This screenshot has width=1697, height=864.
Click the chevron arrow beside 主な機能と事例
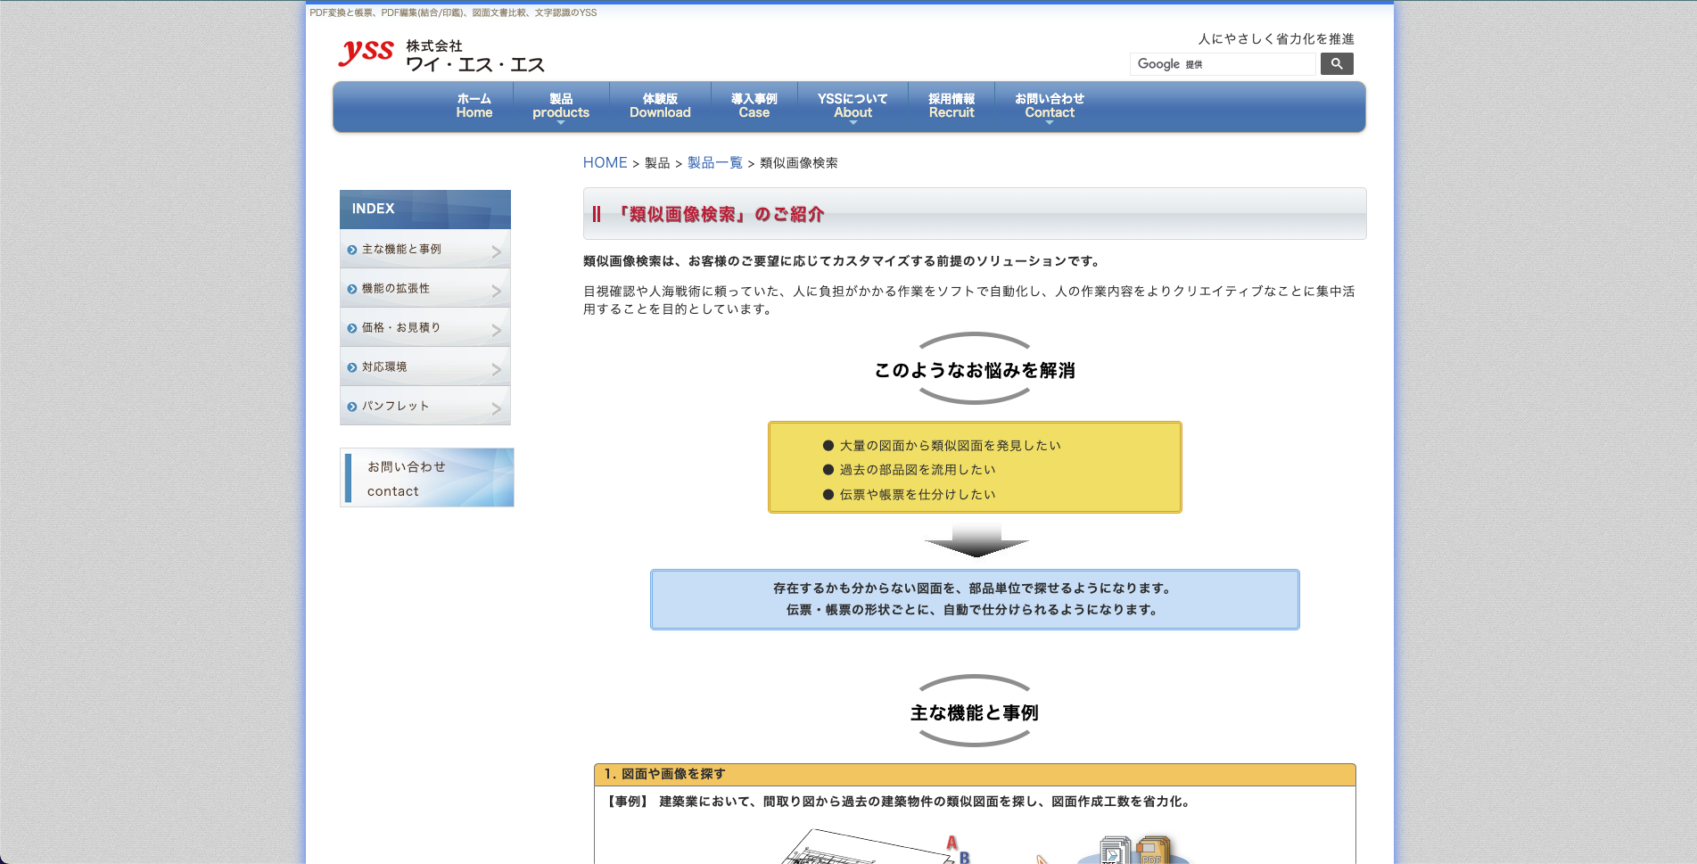click(497, 251)
